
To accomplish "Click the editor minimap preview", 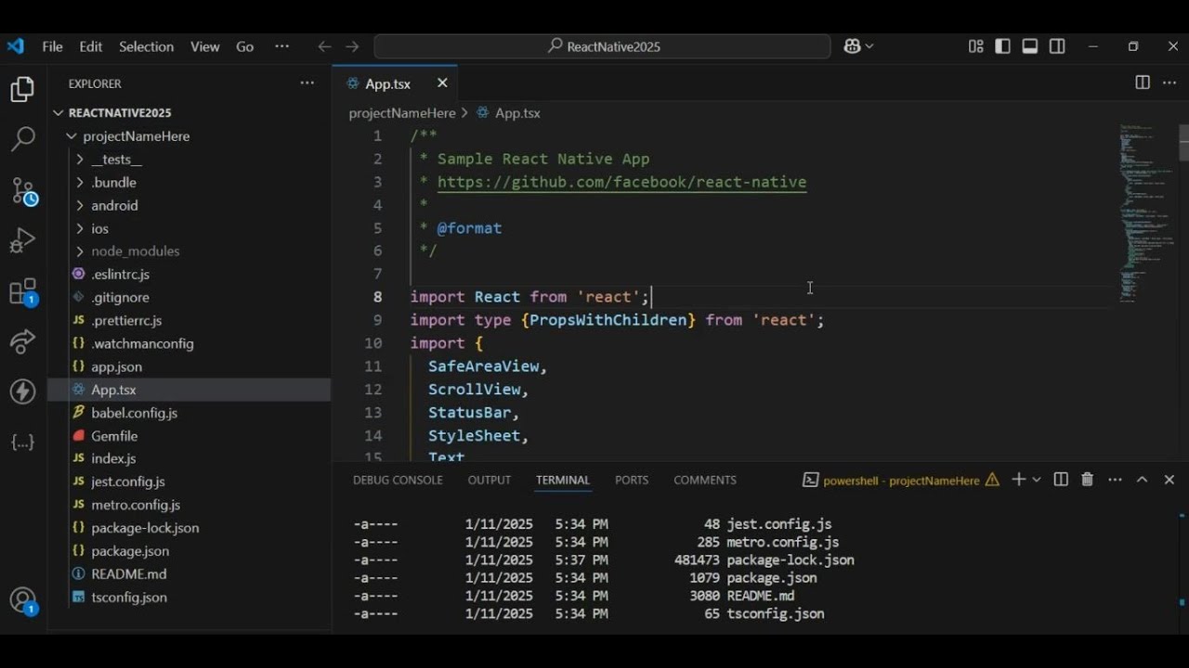I will (x=1148, y=213).
